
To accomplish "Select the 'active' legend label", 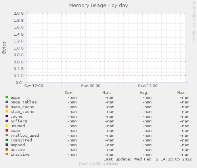I will pos(17,150).
